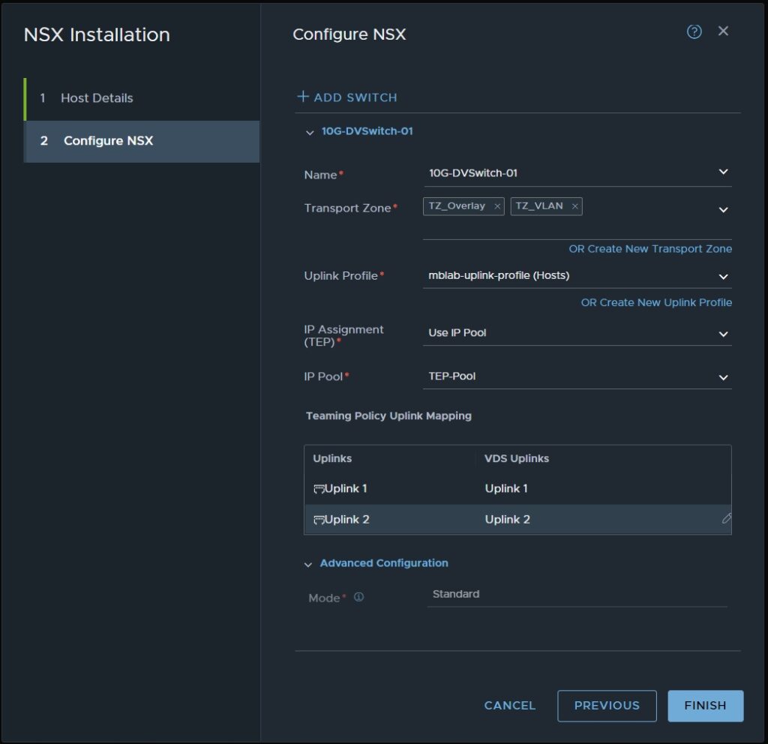Viewport: 768px width, 744px height.
Task: Click the TEP-Pool value
Action: pos(451,376)
